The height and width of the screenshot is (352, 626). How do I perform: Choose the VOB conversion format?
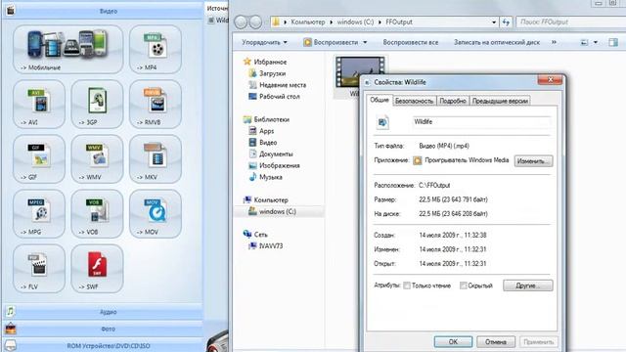click(x=97, y=213)
